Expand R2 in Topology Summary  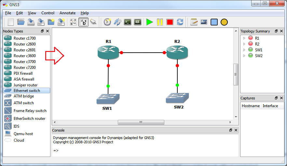click(x=244, y=44)
